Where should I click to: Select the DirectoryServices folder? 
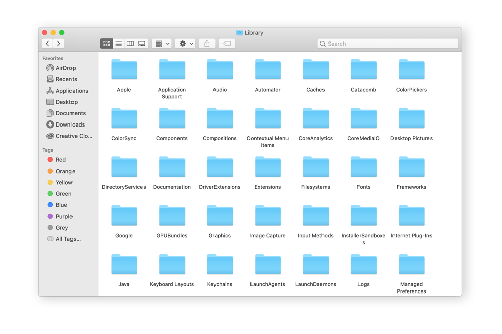124,173
